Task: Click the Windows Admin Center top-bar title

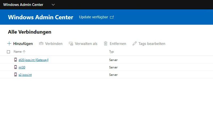Action: pyautogui.click(x=23, y=5)
